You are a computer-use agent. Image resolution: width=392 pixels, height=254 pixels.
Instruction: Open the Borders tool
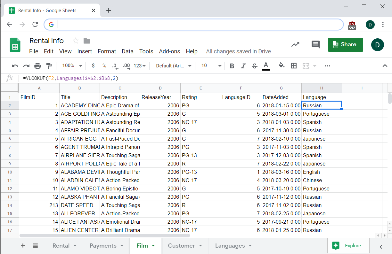(x=294, y=66)
